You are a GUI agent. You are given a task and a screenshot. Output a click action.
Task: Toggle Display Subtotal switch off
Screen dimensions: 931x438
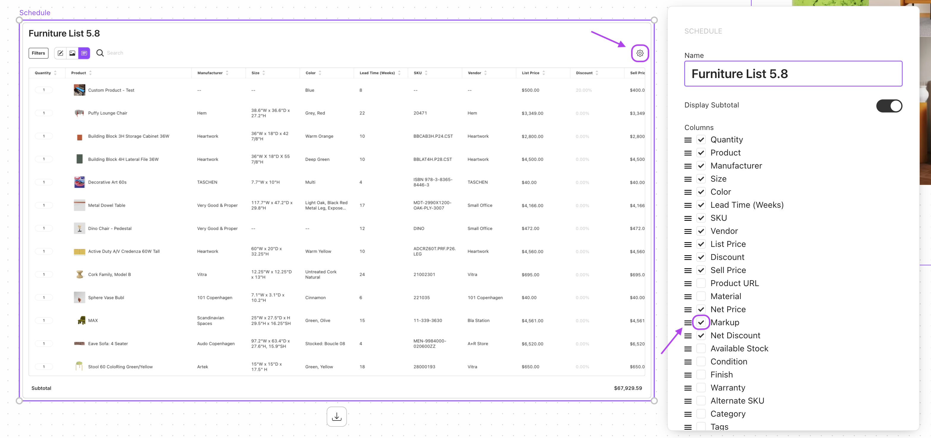click(889, 106)
